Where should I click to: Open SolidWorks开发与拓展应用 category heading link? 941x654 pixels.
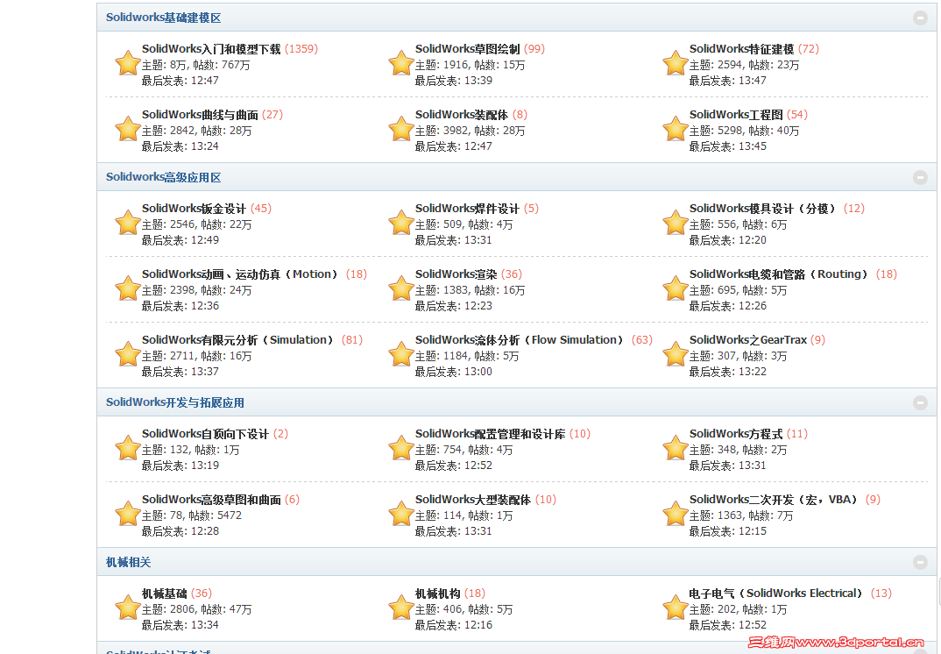175,402
